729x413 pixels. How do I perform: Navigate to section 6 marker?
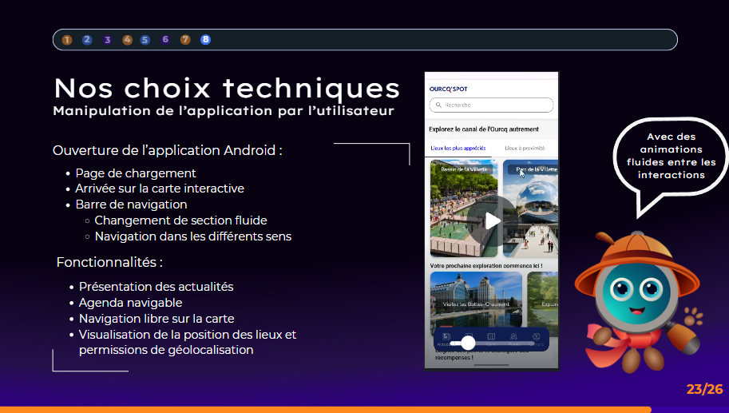point(165,40)
